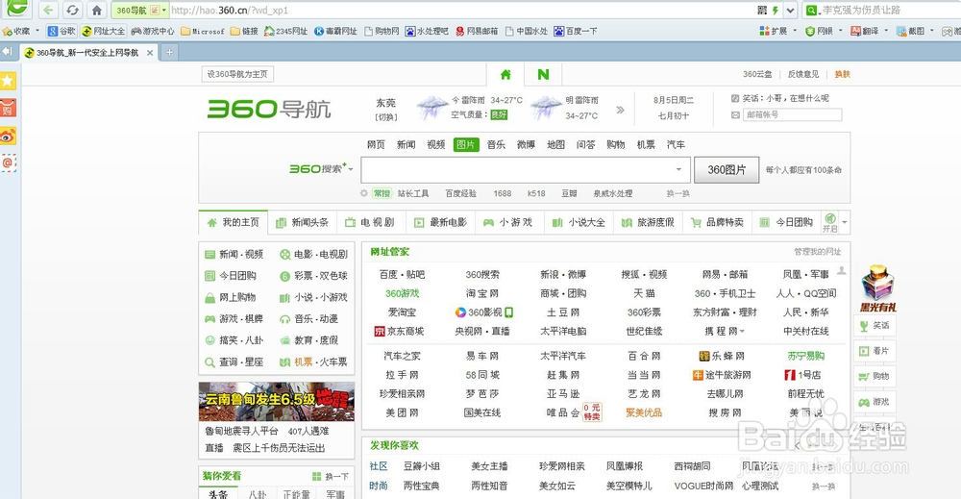Expand the 收藏 bookmarks dropdown arrow
Image resolution: width=961 pixels, height=499 pixels.
tap(37, 31)
